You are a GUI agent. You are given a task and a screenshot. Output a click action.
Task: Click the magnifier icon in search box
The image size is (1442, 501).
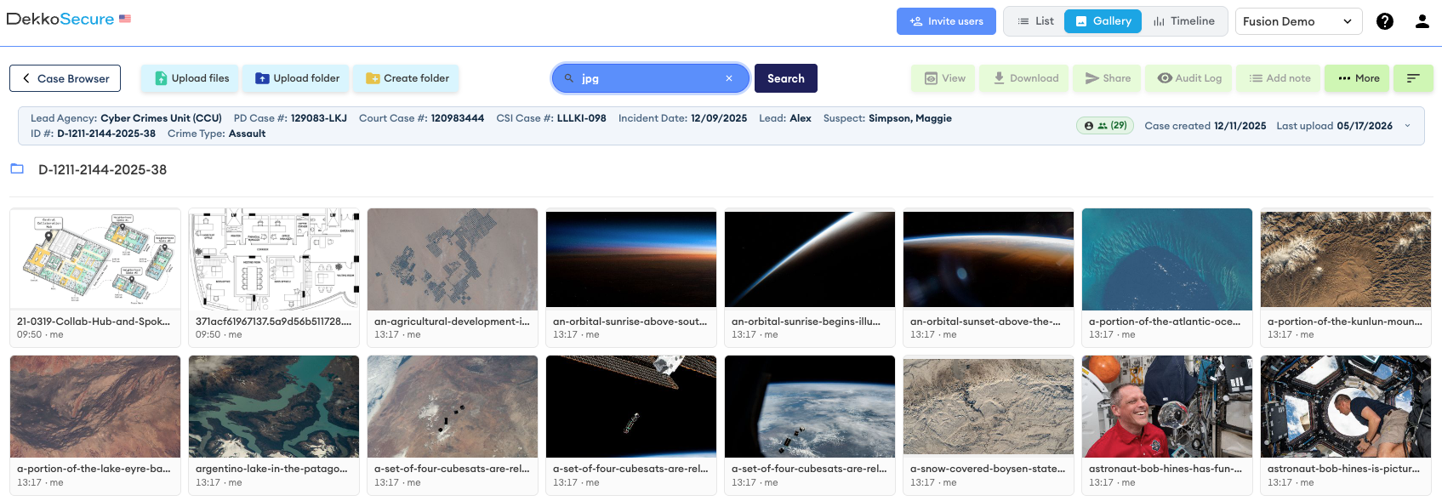pos(569,78)
